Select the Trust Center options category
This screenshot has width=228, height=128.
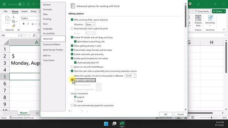49,60
